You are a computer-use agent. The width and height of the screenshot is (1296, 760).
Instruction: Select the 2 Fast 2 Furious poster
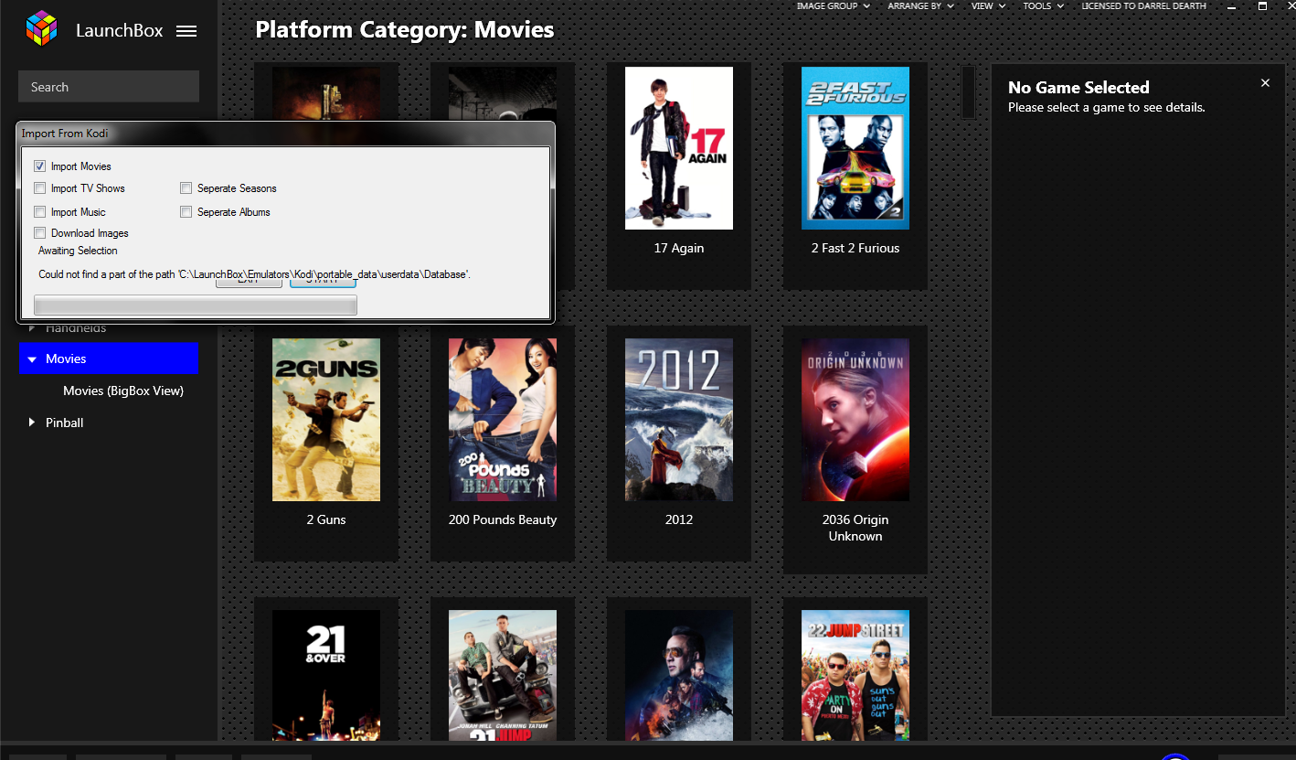(x=855, y=148)
